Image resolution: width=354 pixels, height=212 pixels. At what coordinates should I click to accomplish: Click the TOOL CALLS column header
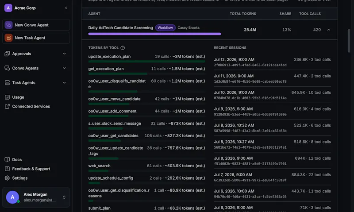(310, 14)
